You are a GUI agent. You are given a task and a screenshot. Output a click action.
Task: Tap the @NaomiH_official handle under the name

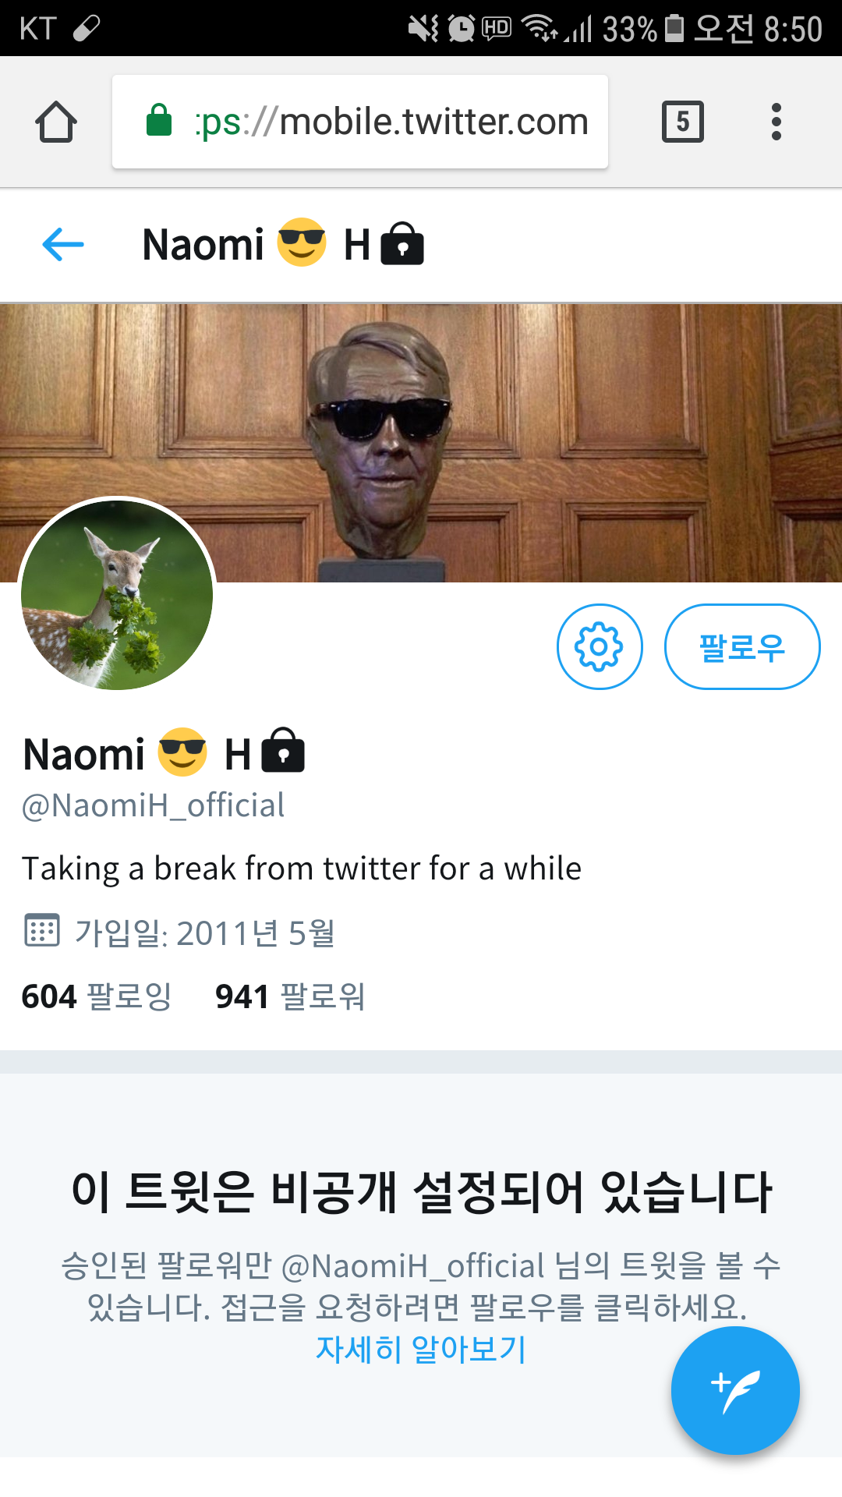pos(154,805)
